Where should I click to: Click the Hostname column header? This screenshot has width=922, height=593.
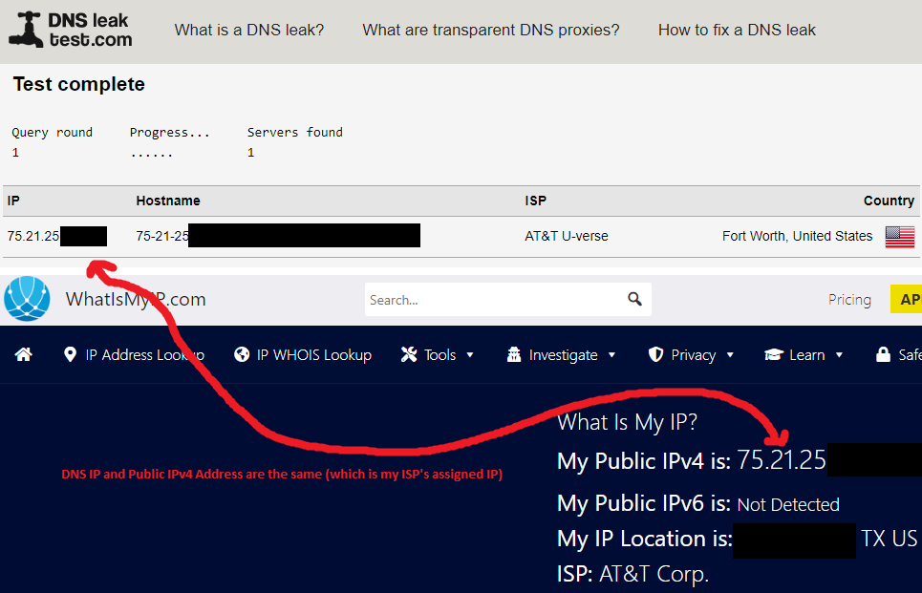[x=168, y=201]
